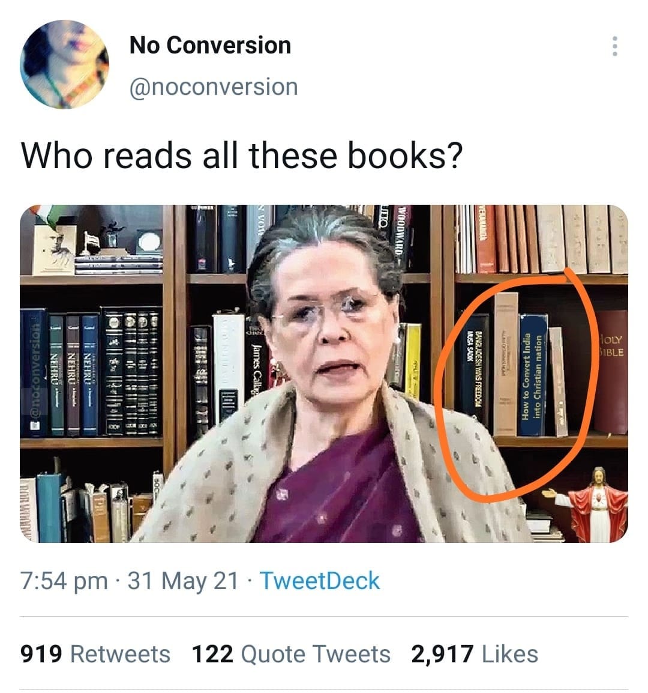Image resolution: width=648 pixels, height=693 pixels.
Task: Open the @noconversion handle link
Action: pos(214,86)
